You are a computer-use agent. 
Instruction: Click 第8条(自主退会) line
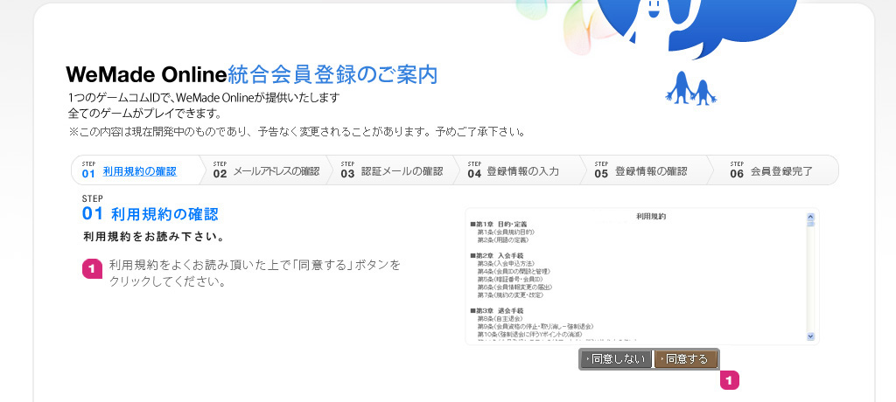[500, 318]
